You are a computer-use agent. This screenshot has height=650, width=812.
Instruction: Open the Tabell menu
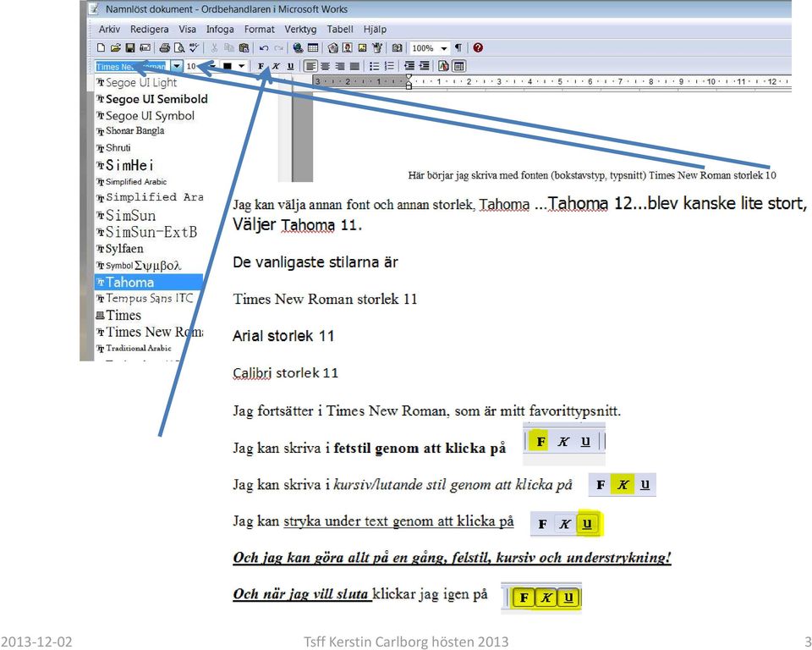[x=340, y=29]
